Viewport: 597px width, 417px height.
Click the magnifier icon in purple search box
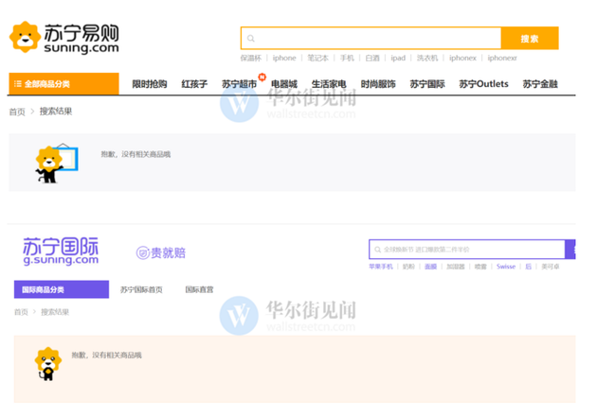(378, 250)
